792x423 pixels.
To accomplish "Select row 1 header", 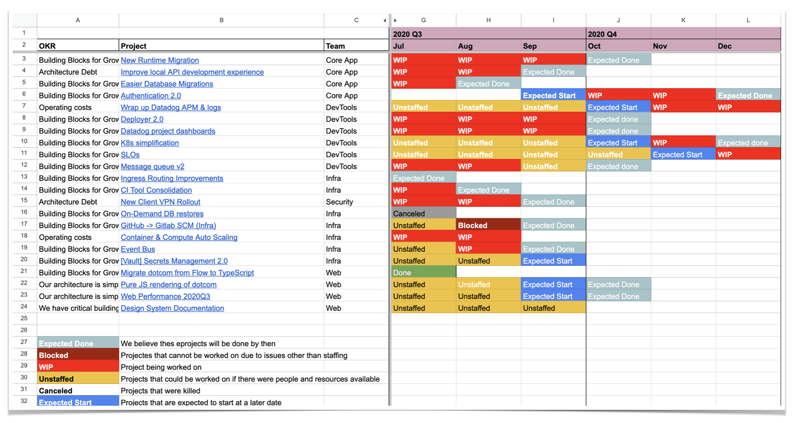I will tap(25, 33).
